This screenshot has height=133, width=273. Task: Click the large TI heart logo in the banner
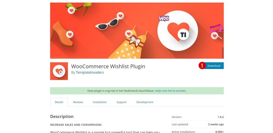pyautogui.click(x=177, y=31)
